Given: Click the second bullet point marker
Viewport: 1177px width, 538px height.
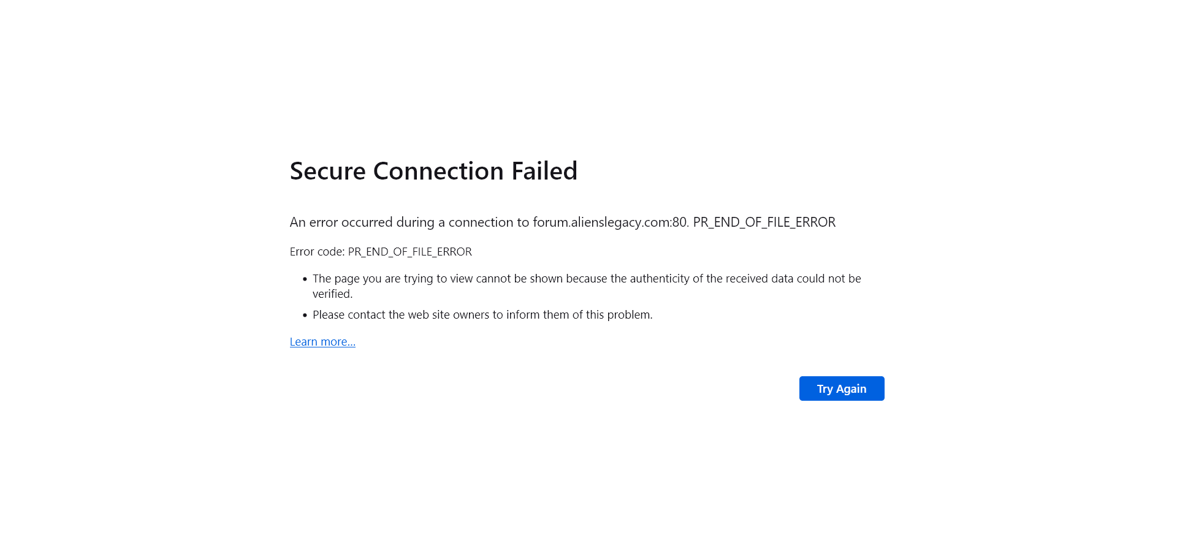Looking at the screenshot, I should pyautogui.click(x=305, y=316).
